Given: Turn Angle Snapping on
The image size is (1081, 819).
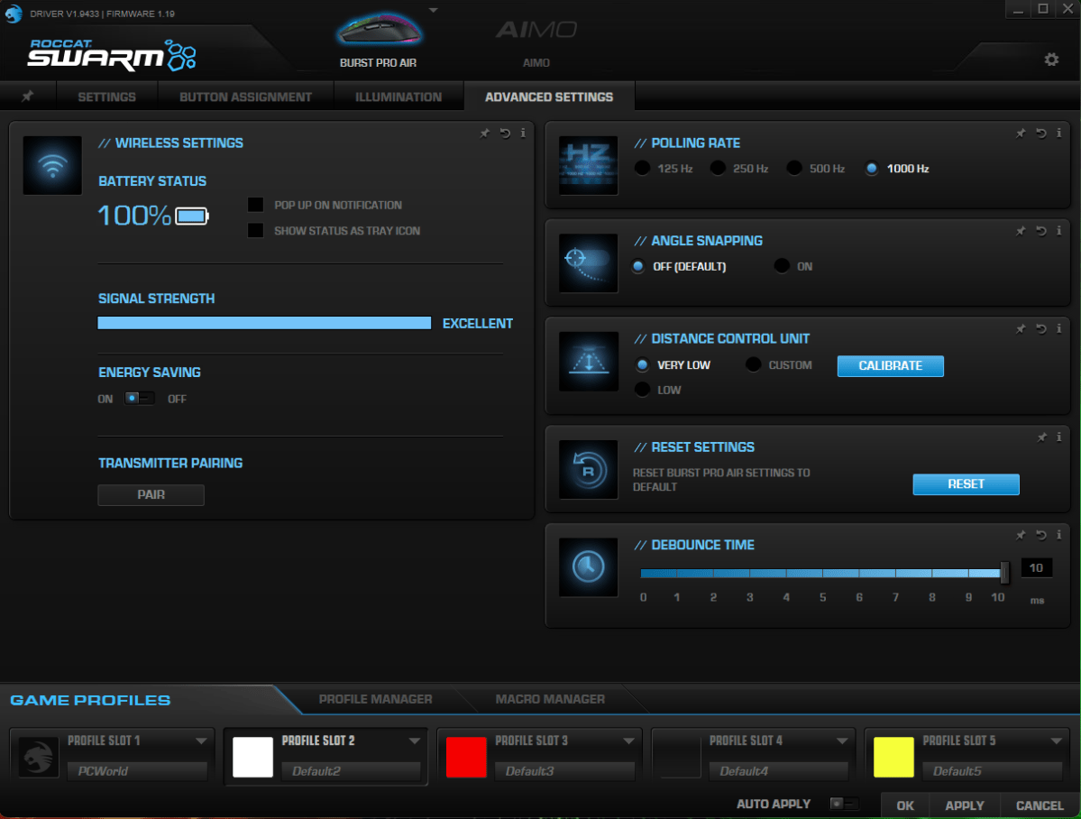Looking at the screenshot, I should pos(782,266).
